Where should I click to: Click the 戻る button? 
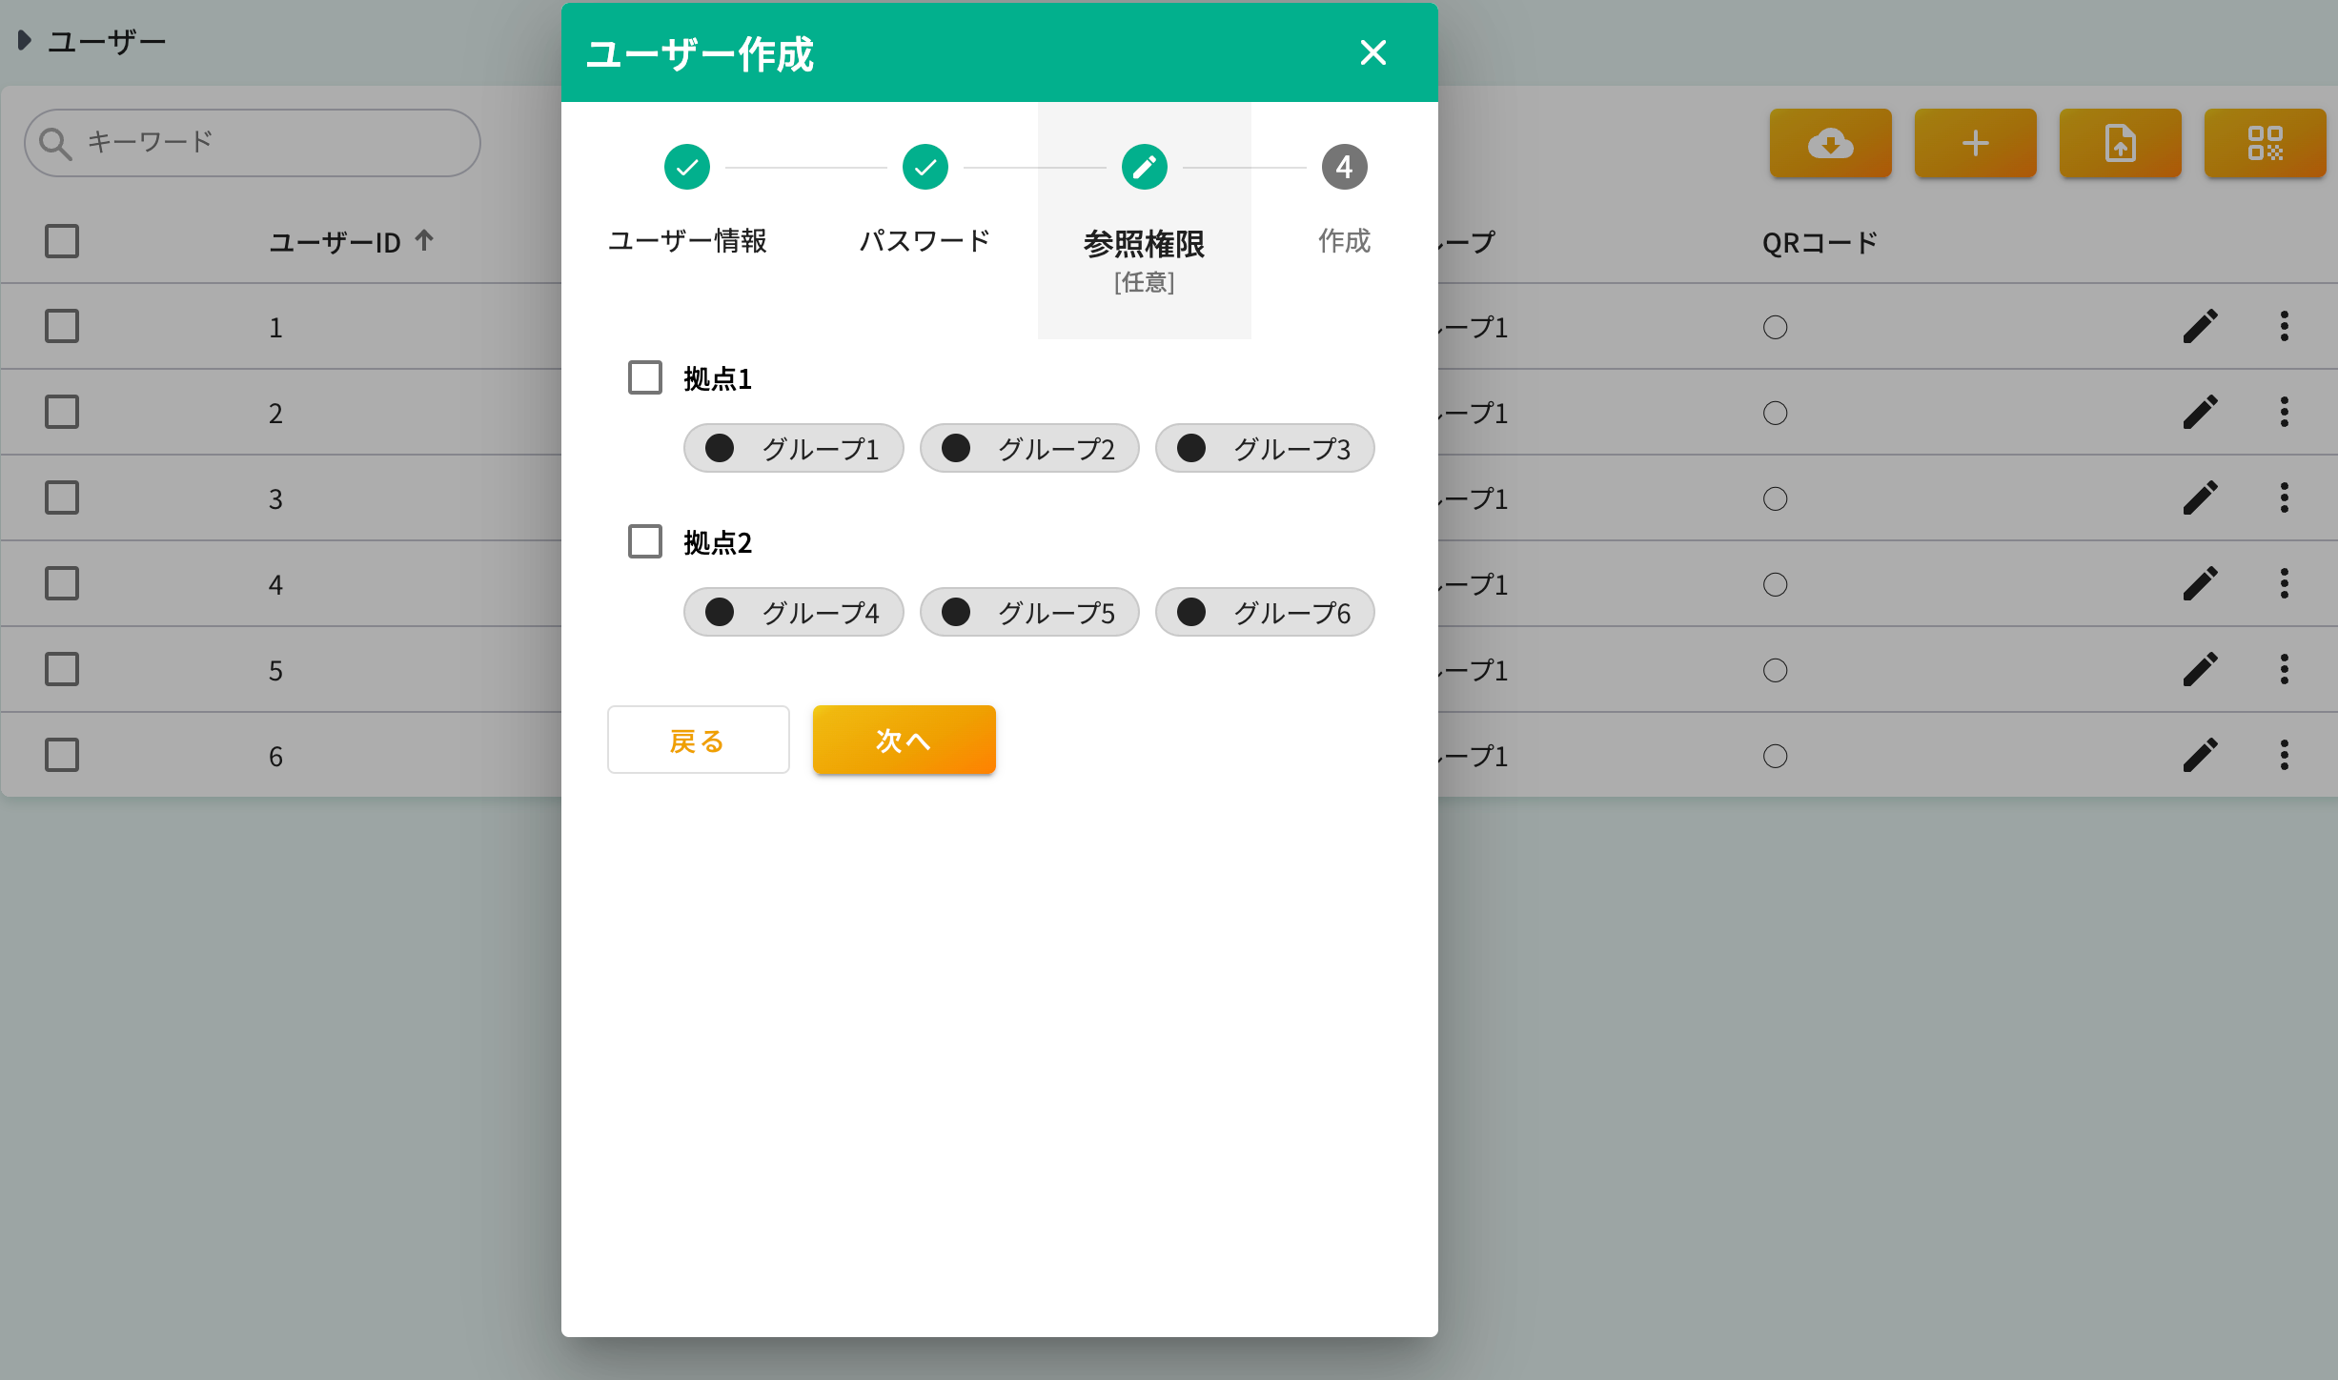click(698, 740)
